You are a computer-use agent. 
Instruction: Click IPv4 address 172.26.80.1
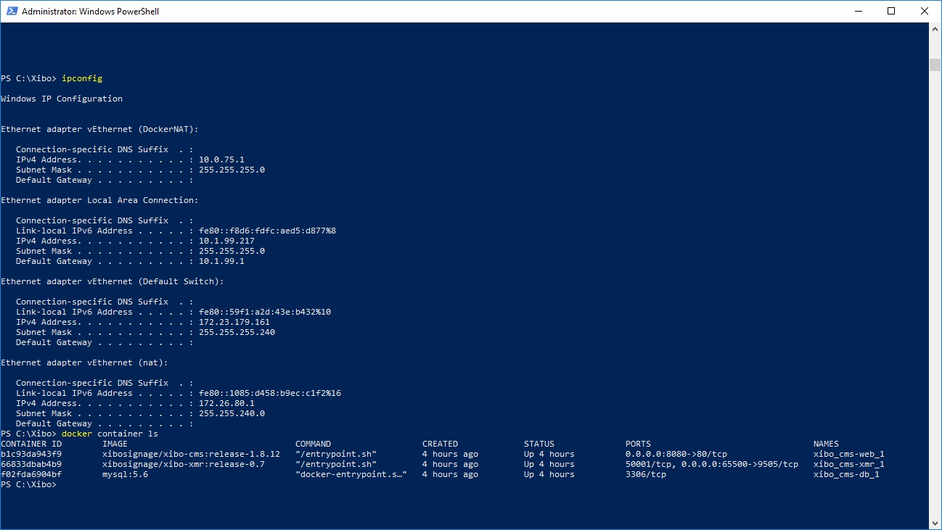click(x=227, y=403)
